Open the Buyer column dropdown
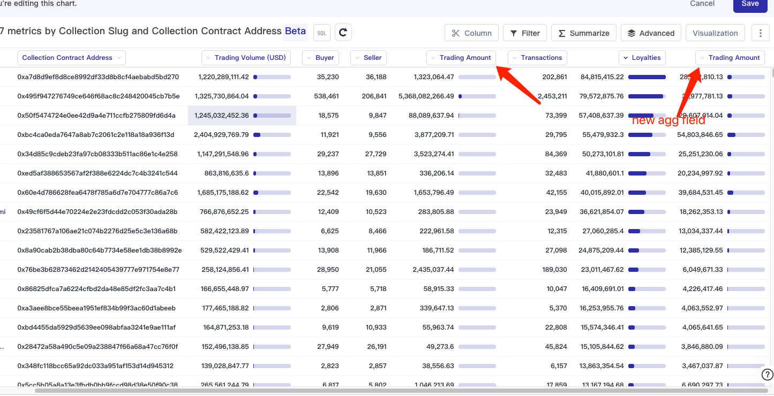 [x=320, y=57]
